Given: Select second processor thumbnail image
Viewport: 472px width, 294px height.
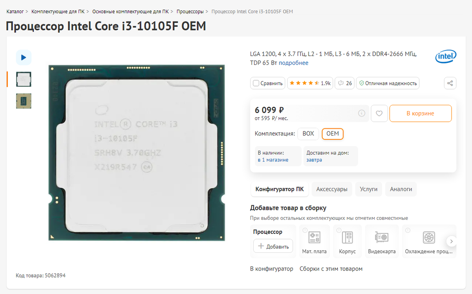Looking at the screenshot, I should pyautogui.click(x=24, y=101).
